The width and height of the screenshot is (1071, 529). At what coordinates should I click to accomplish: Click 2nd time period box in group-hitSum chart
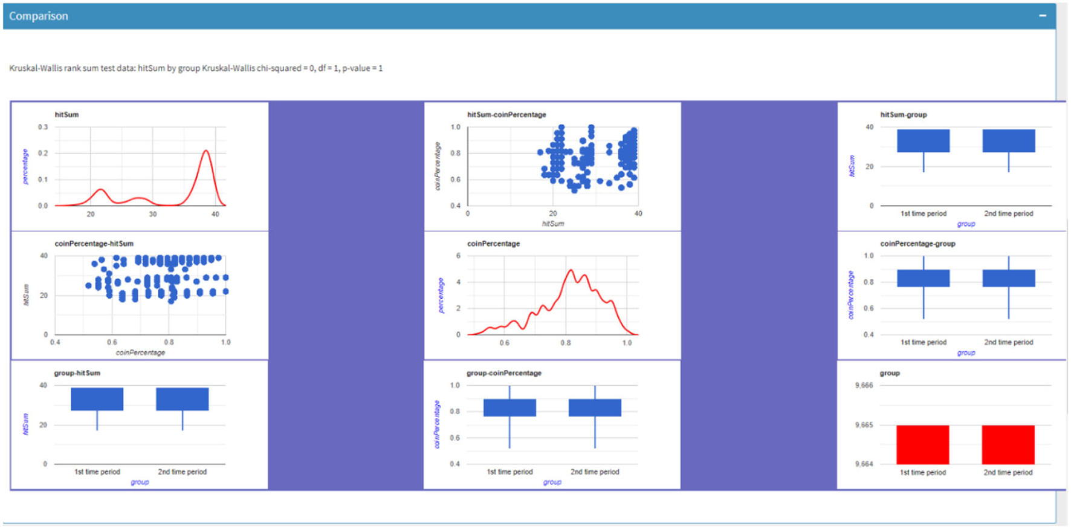point(183,399)
